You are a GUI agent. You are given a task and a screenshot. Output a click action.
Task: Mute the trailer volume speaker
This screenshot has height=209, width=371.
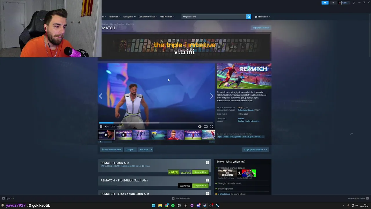pyautogui.click(x=106, y=127)
